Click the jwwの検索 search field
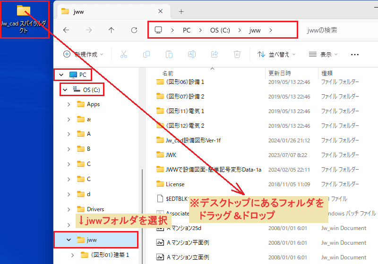378x264 pixels. [x=340, y=30]
